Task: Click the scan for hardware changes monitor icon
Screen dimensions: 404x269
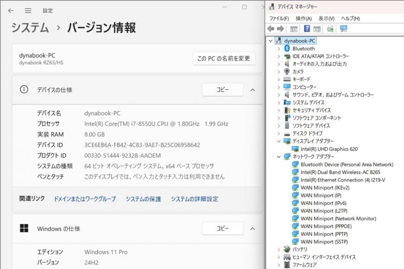Action: [x=343, y=28]
